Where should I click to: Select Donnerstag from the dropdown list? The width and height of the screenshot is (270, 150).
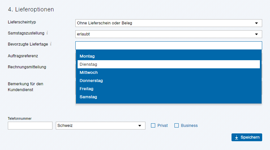point(169,81)
